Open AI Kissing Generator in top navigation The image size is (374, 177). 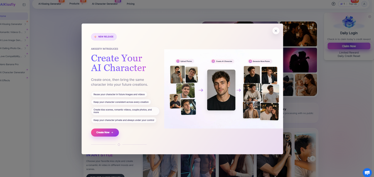pos(49,4)
